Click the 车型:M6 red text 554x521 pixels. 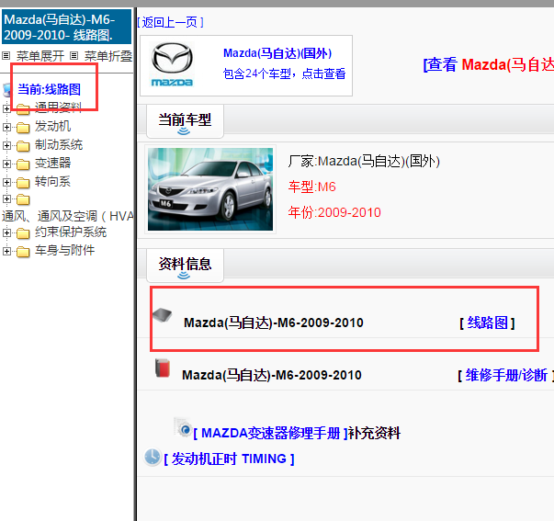click(311, 187)
